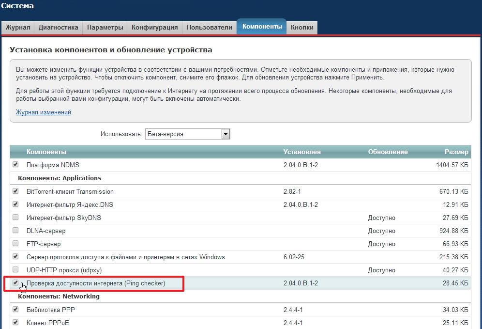Viewport: 482px width, 329px height.
Task: Uncheck the Платформа NDMS checkbox
Action: coord(15,165)
